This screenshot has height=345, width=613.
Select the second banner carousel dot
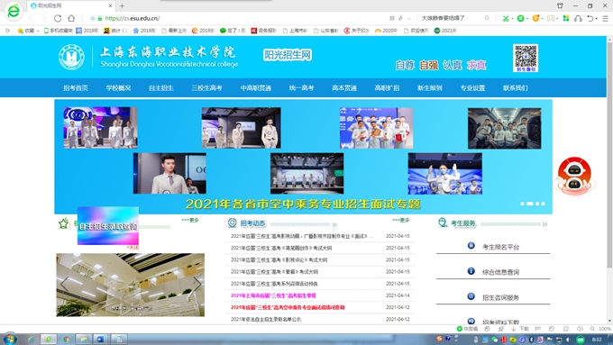(x=530, y=204)
